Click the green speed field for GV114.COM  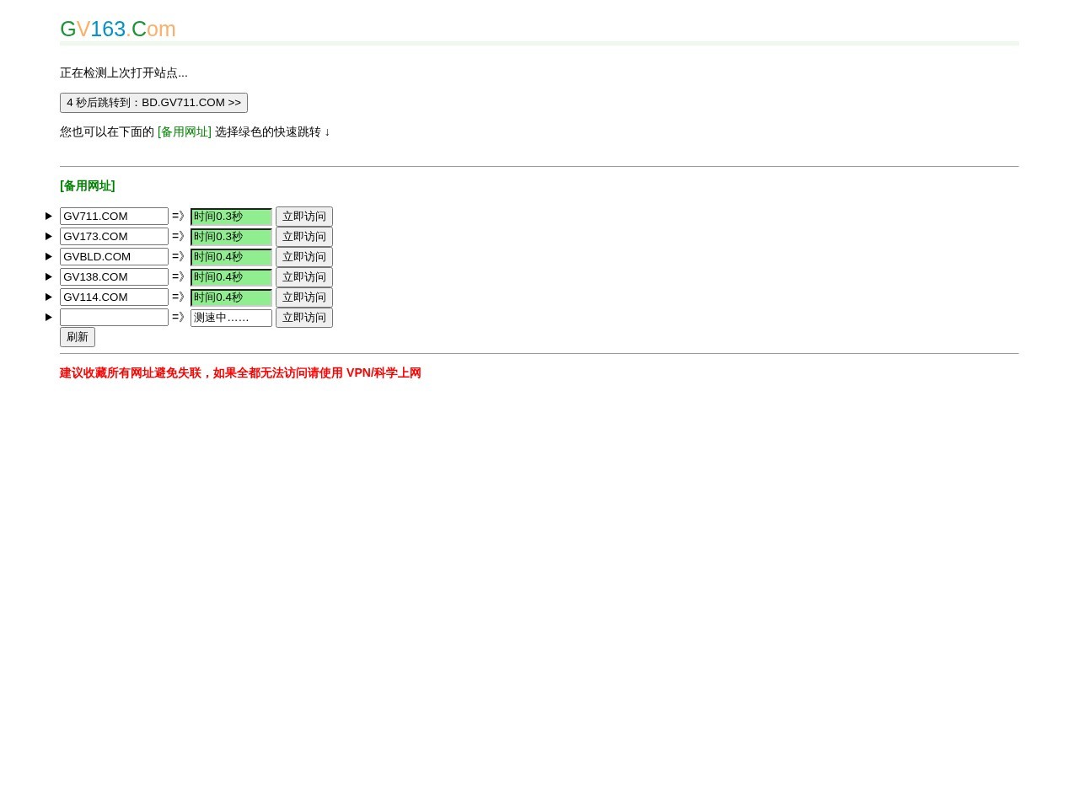(231, 297)
